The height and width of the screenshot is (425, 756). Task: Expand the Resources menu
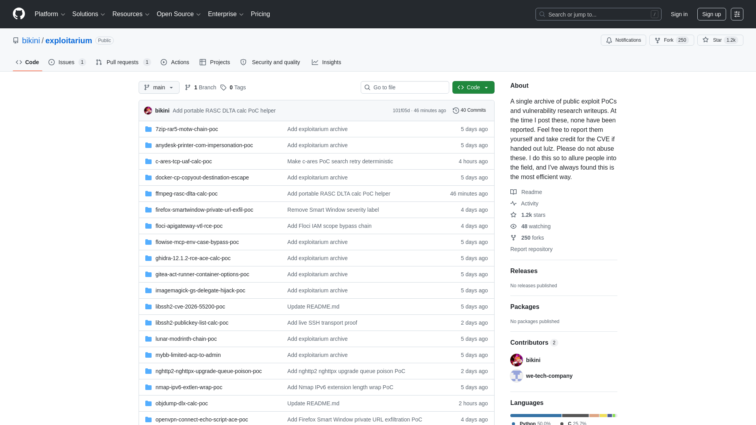[x=131, y=14]
